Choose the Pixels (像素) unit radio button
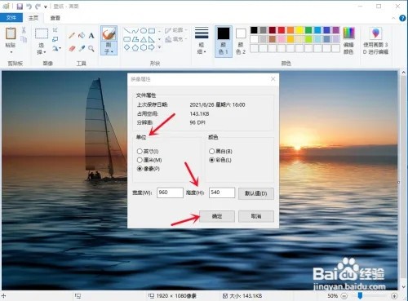 pos(140,169)
